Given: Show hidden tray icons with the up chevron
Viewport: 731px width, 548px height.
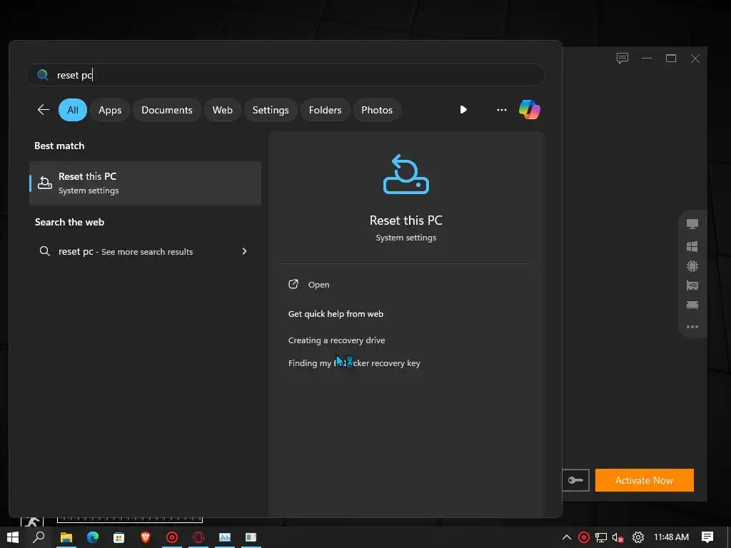Looking at the screenshot, I should tap(566, 537).
